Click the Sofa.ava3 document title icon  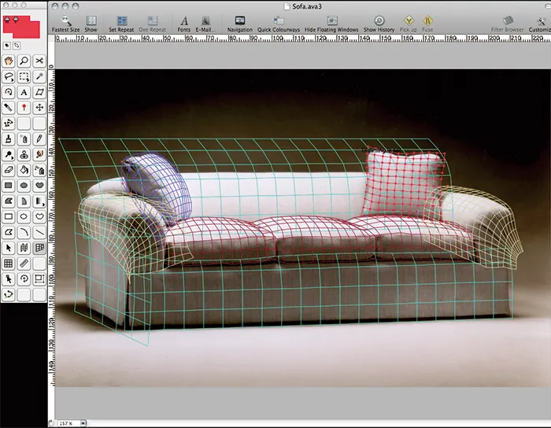coord(287,6)
